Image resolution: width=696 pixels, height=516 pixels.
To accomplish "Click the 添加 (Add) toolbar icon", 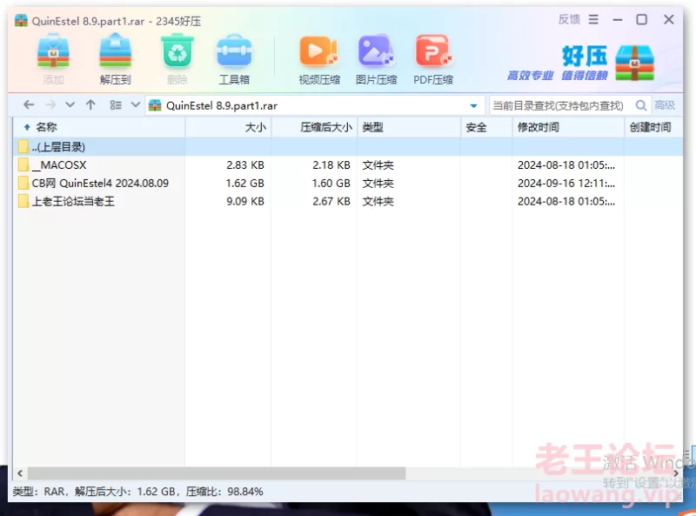I will pos(53,59).
